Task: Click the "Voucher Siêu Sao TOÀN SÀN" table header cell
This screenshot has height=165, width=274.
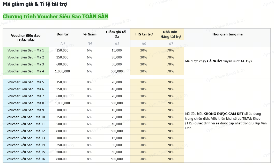Action: tap(26, 38)
